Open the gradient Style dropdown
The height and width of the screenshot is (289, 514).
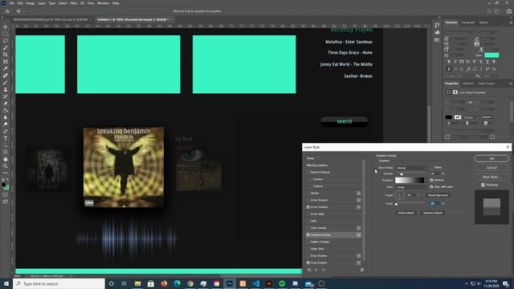[x=411, y=187]
